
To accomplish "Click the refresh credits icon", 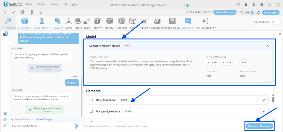I will pos(258,12).
